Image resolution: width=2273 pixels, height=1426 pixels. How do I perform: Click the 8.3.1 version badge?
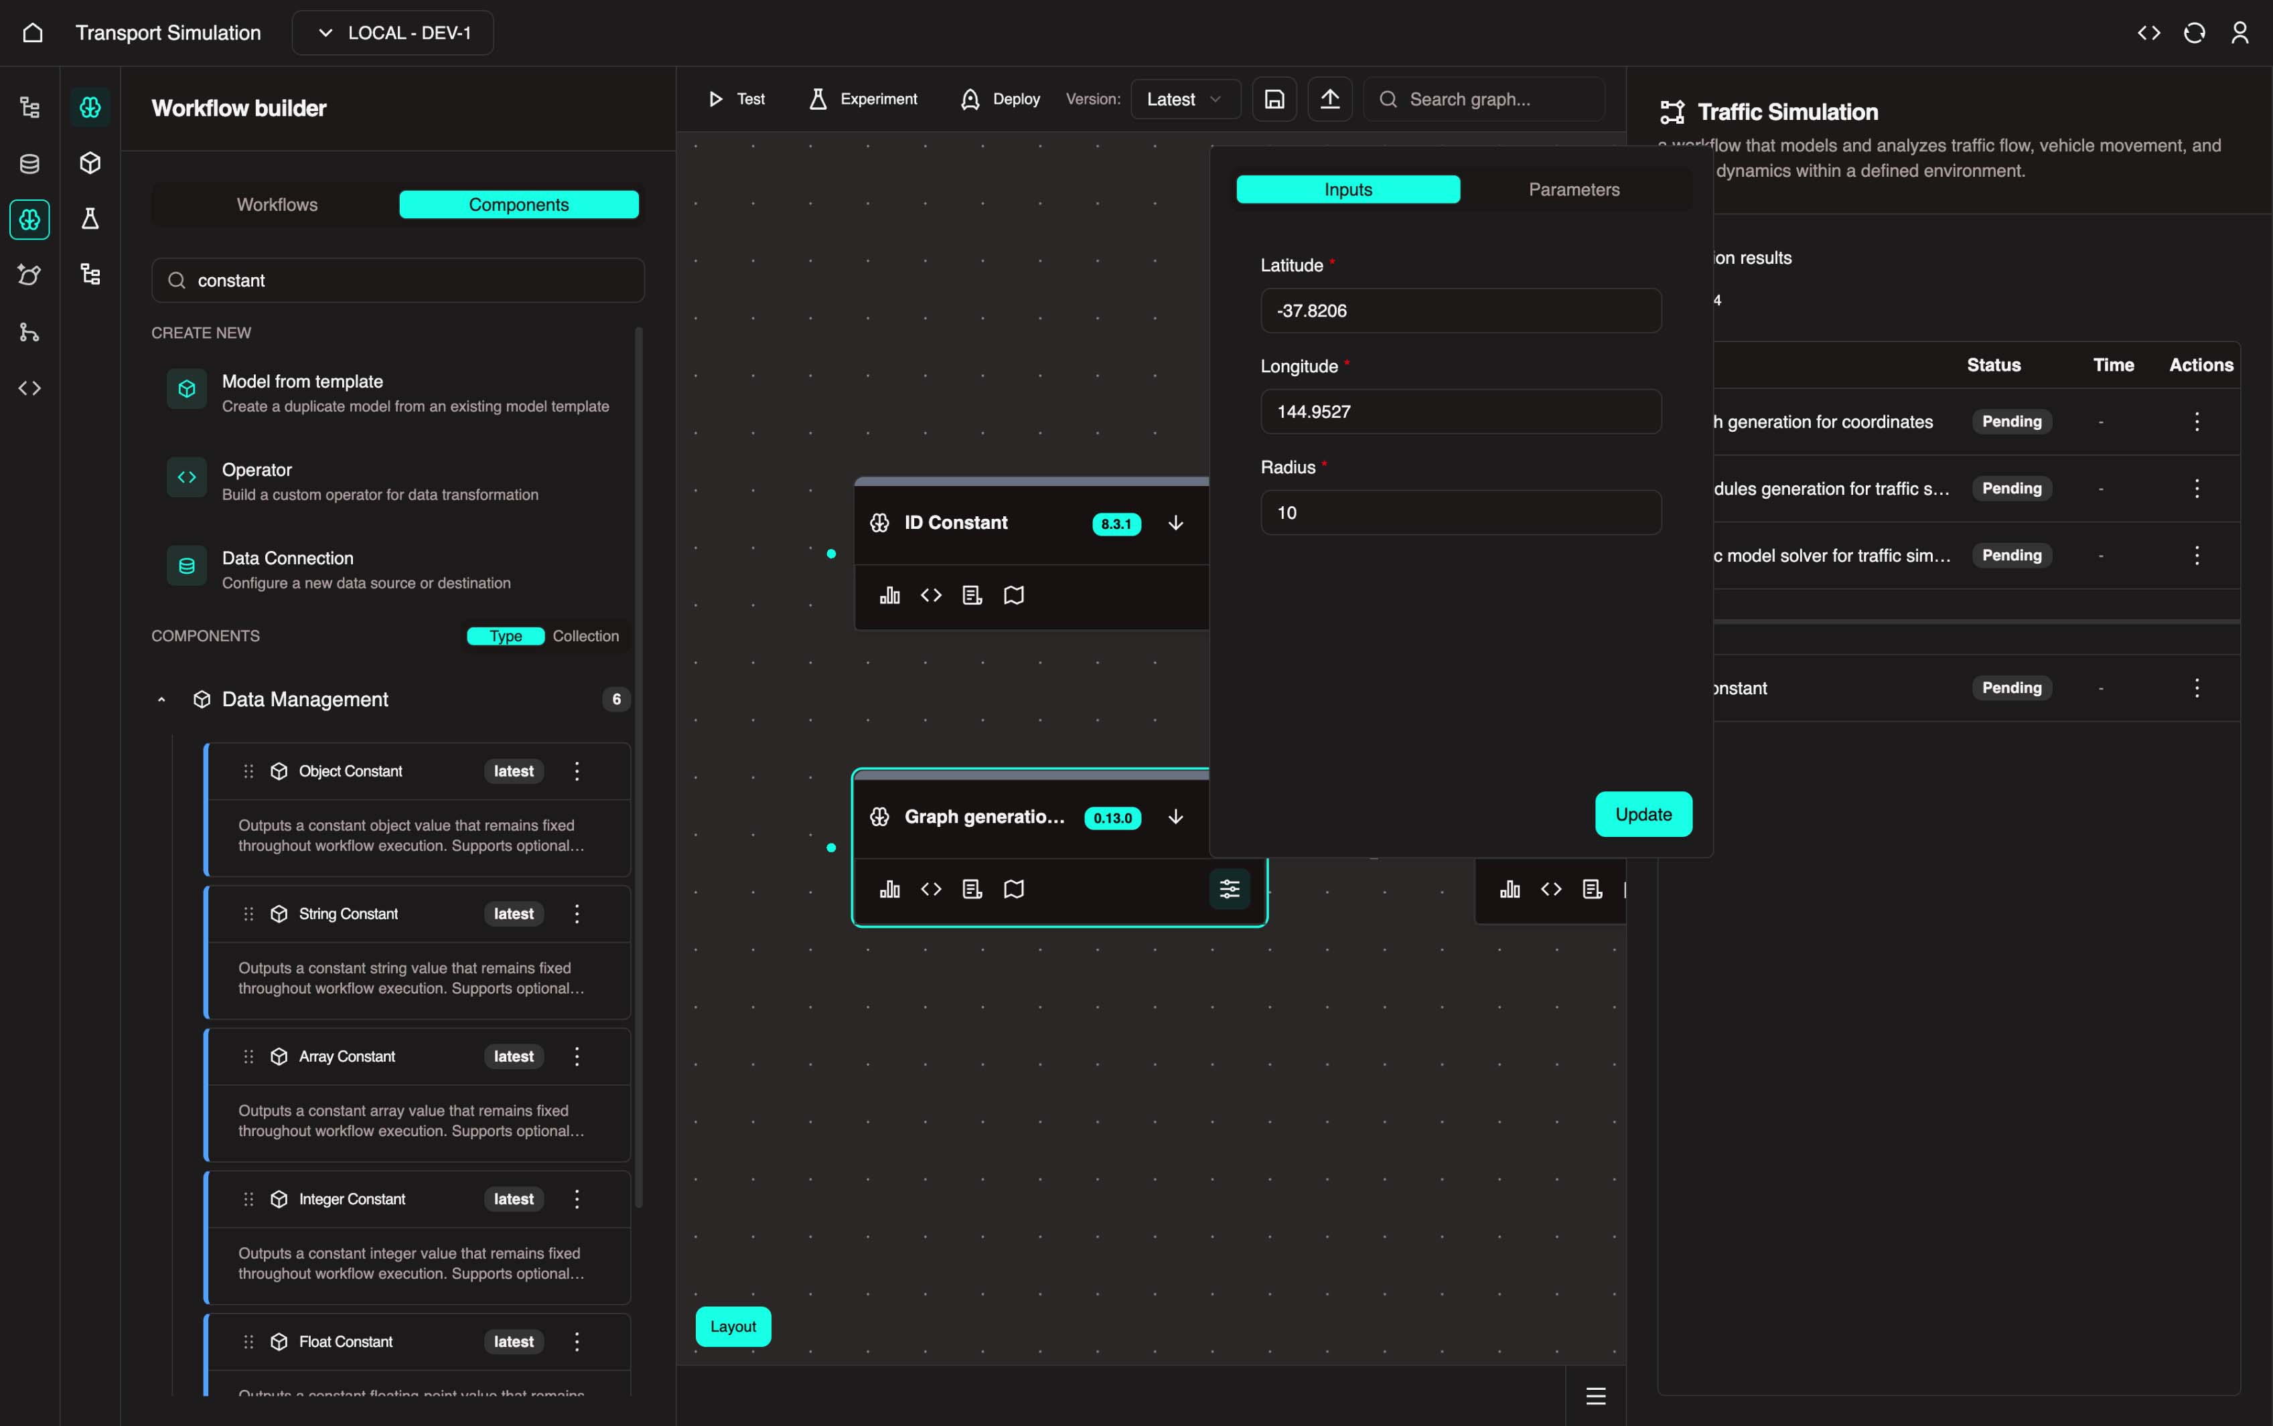coord(1116,524)
